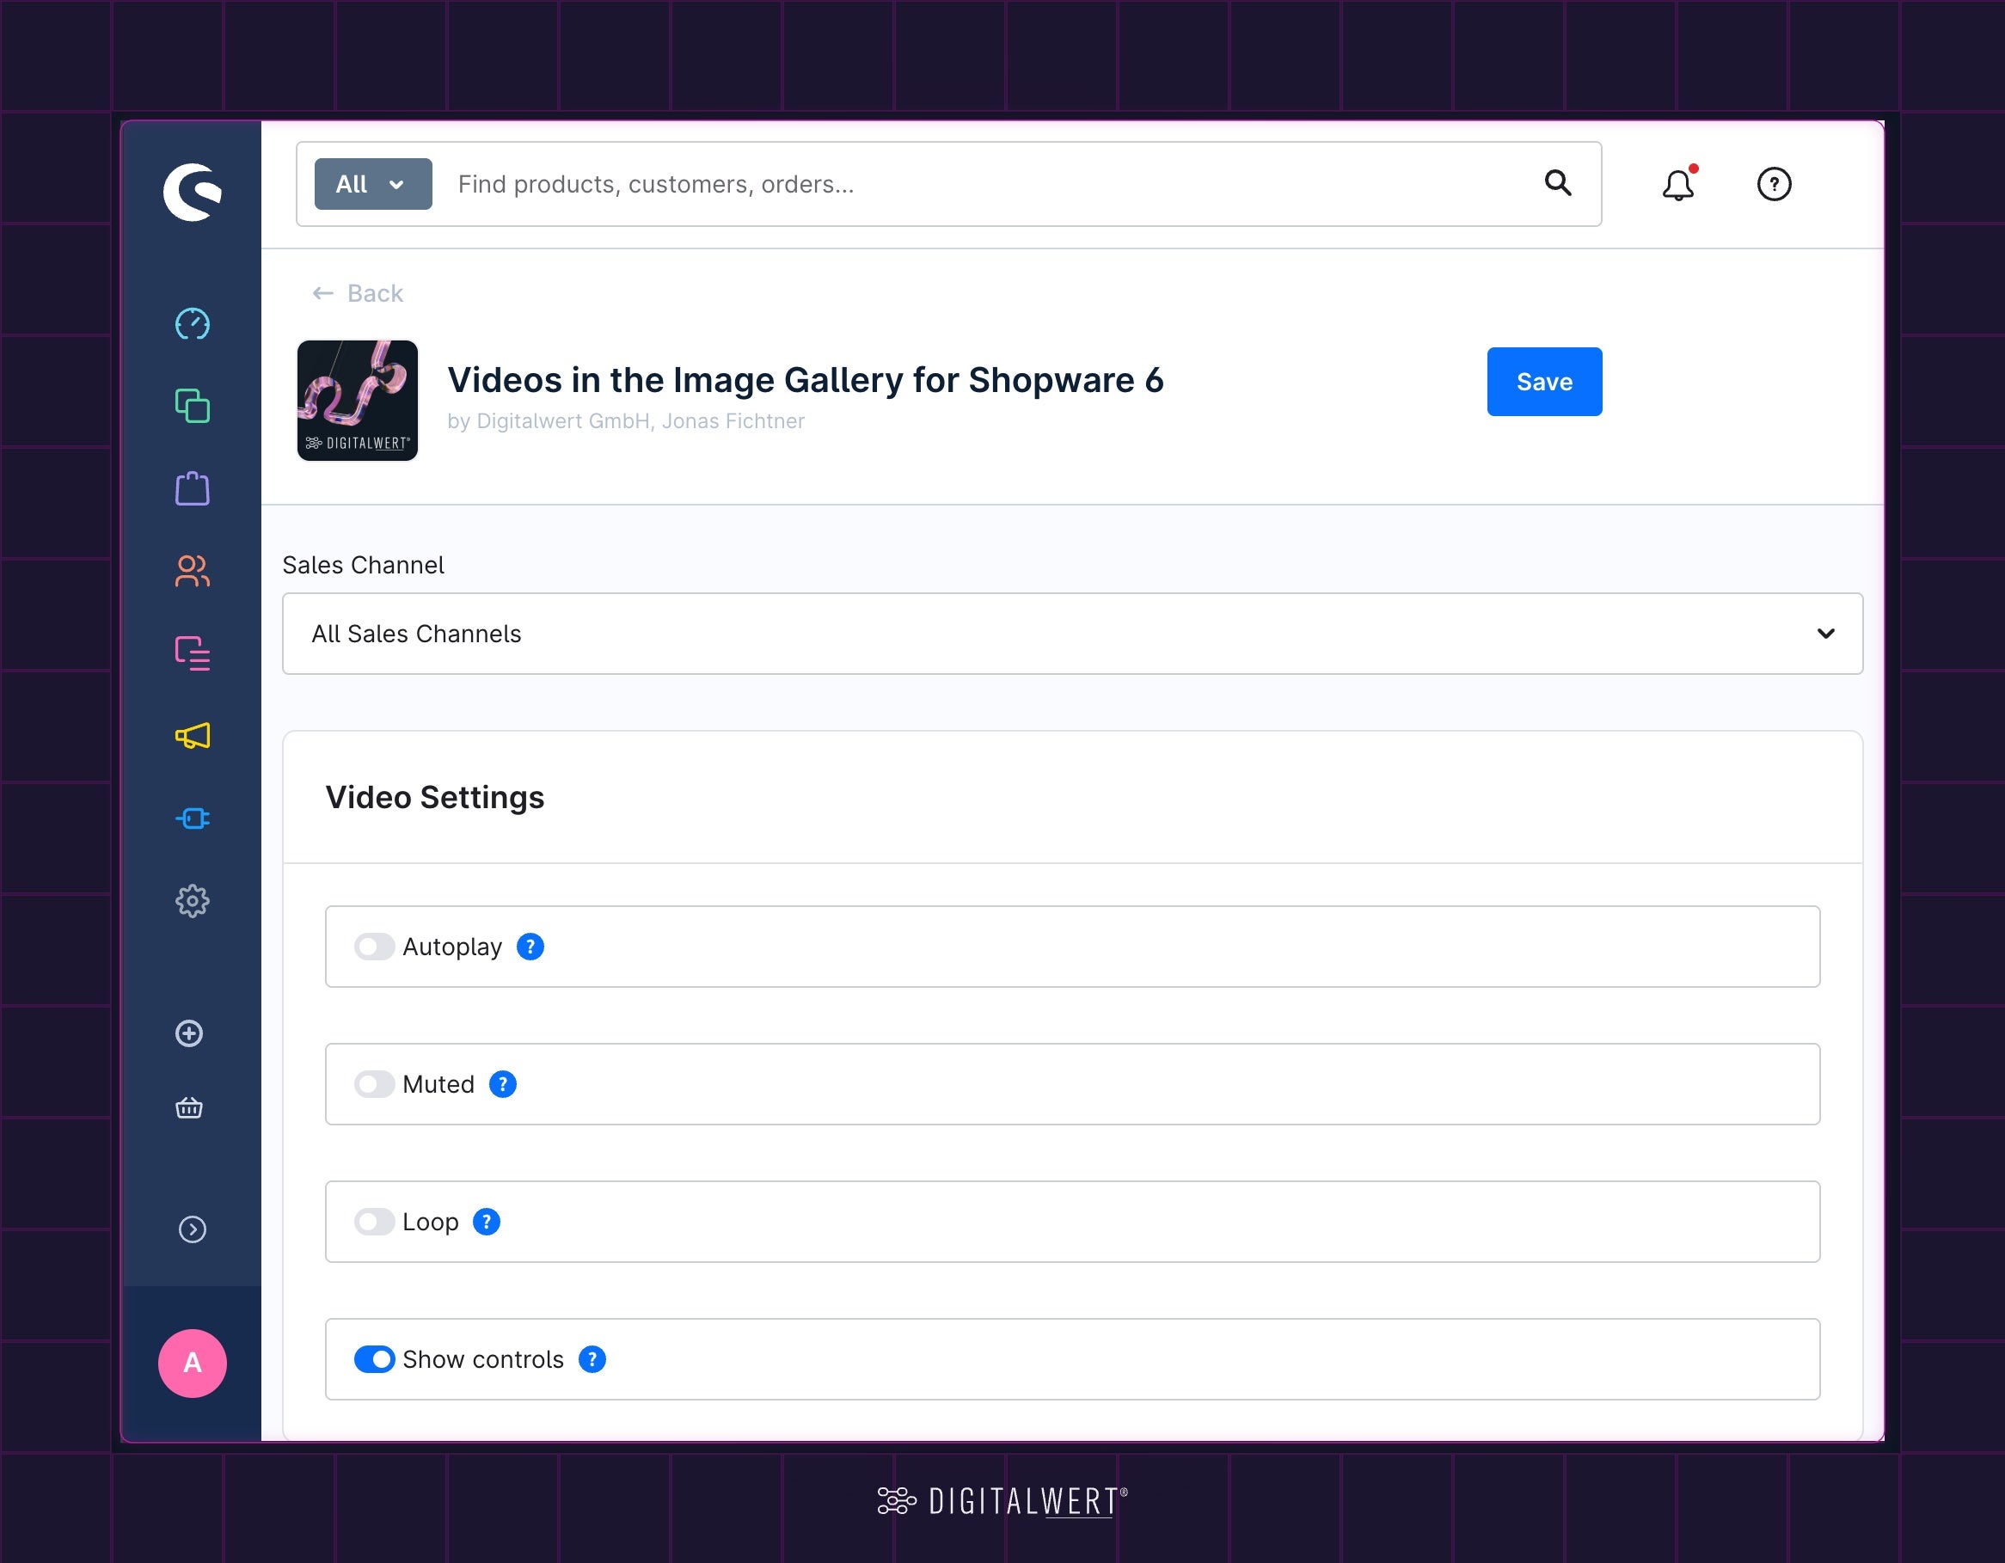The width and height of the screenshot is (2005, 1563).
Task: Open the Orders shopping bag icon
Action: pos(192,488)
